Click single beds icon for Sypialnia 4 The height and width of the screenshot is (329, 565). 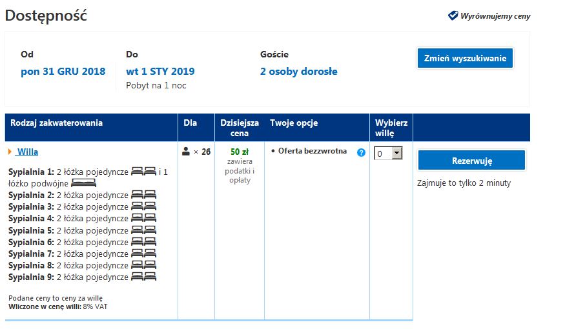[143, 218]
